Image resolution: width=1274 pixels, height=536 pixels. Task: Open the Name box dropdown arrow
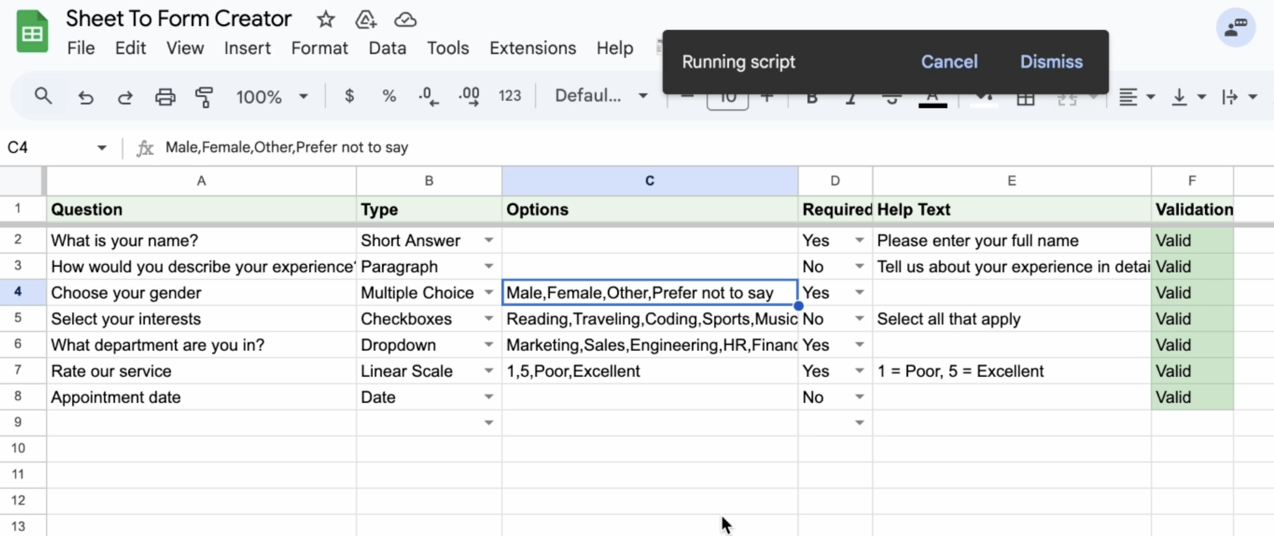click(101, 147)
